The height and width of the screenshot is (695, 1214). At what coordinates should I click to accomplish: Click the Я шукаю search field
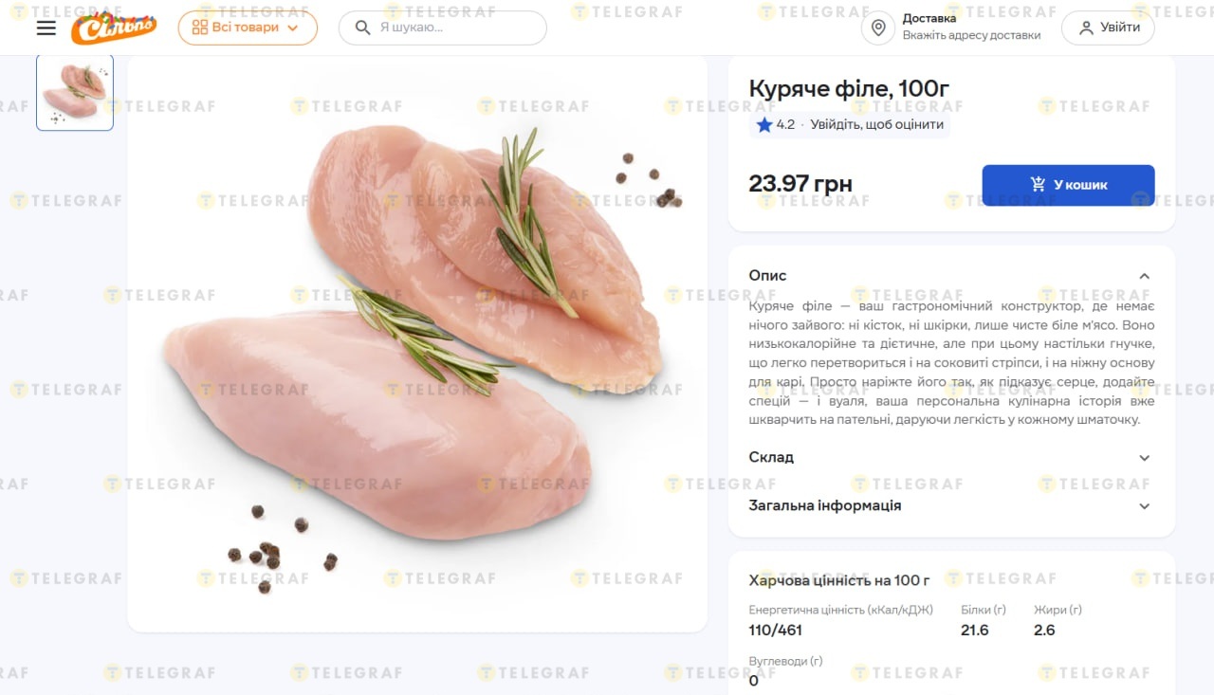tap(455, 27)
